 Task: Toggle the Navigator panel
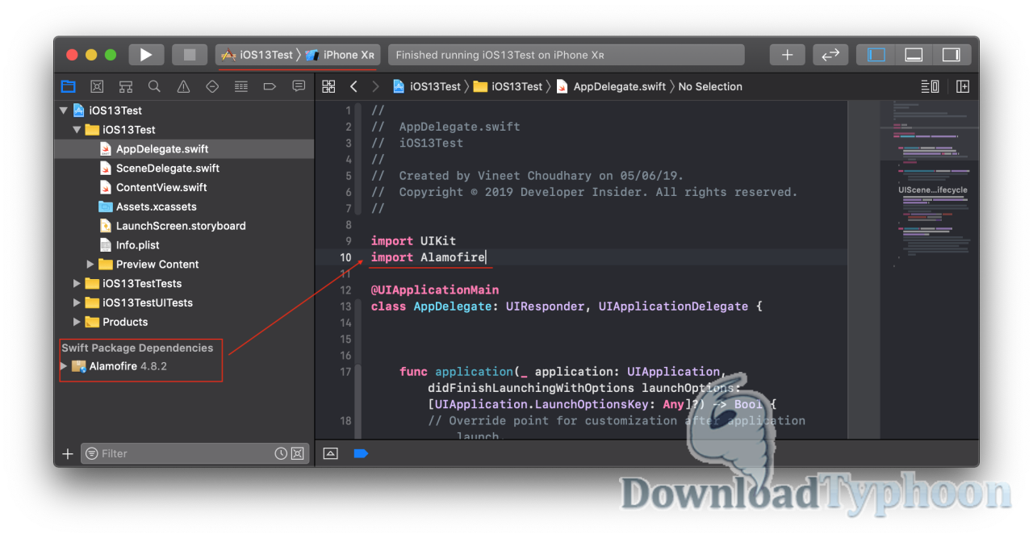coord(876,55)
